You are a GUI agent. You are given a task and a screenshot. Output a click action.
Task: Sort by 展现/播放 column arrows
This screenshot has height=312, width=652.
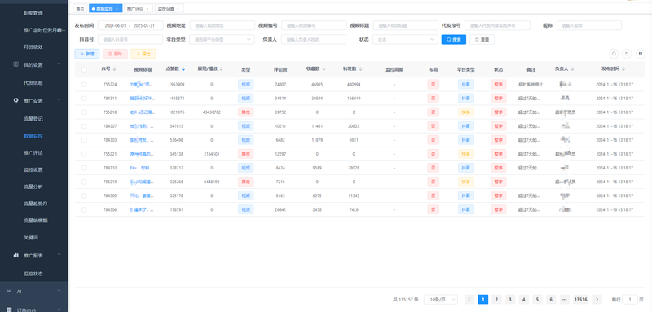click(221, 69)
